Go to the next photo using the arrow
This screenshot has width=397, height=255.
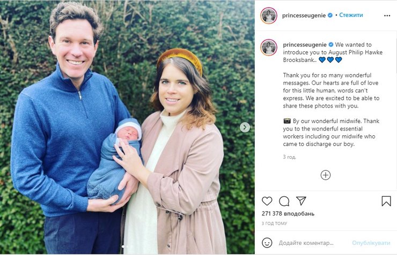[245, 127]
